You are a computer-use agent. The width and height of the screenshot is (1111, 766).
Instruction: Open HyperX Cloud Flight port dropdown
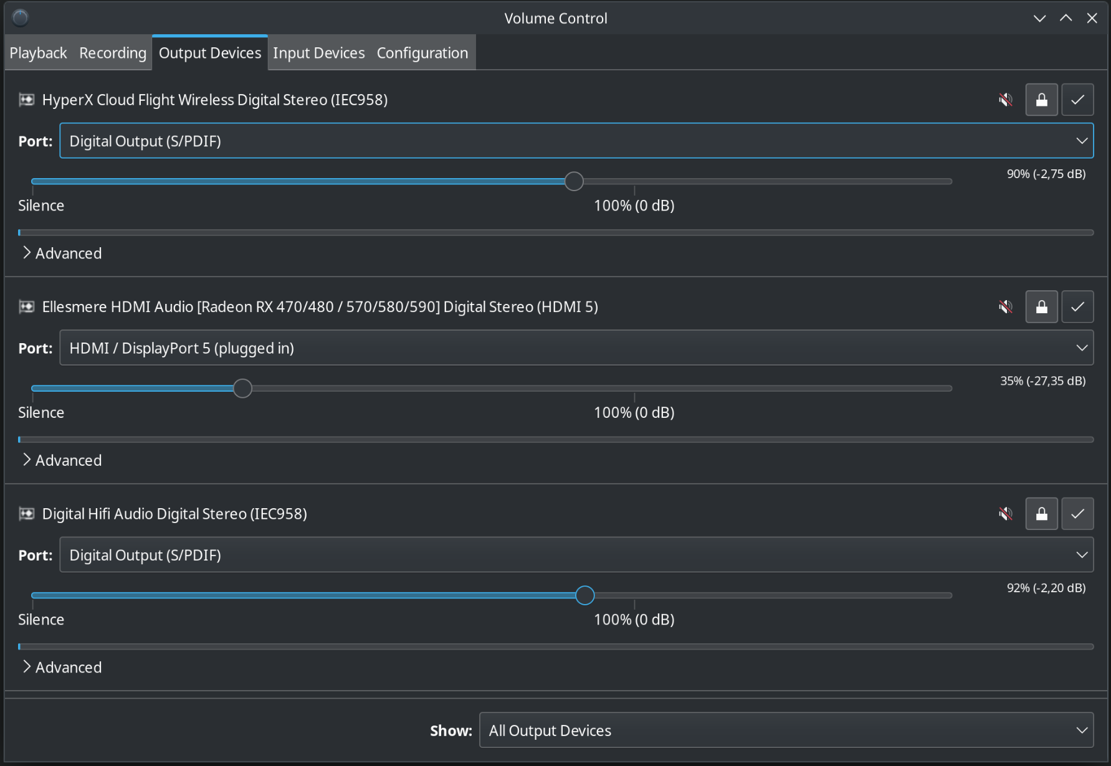coord(576,141)
